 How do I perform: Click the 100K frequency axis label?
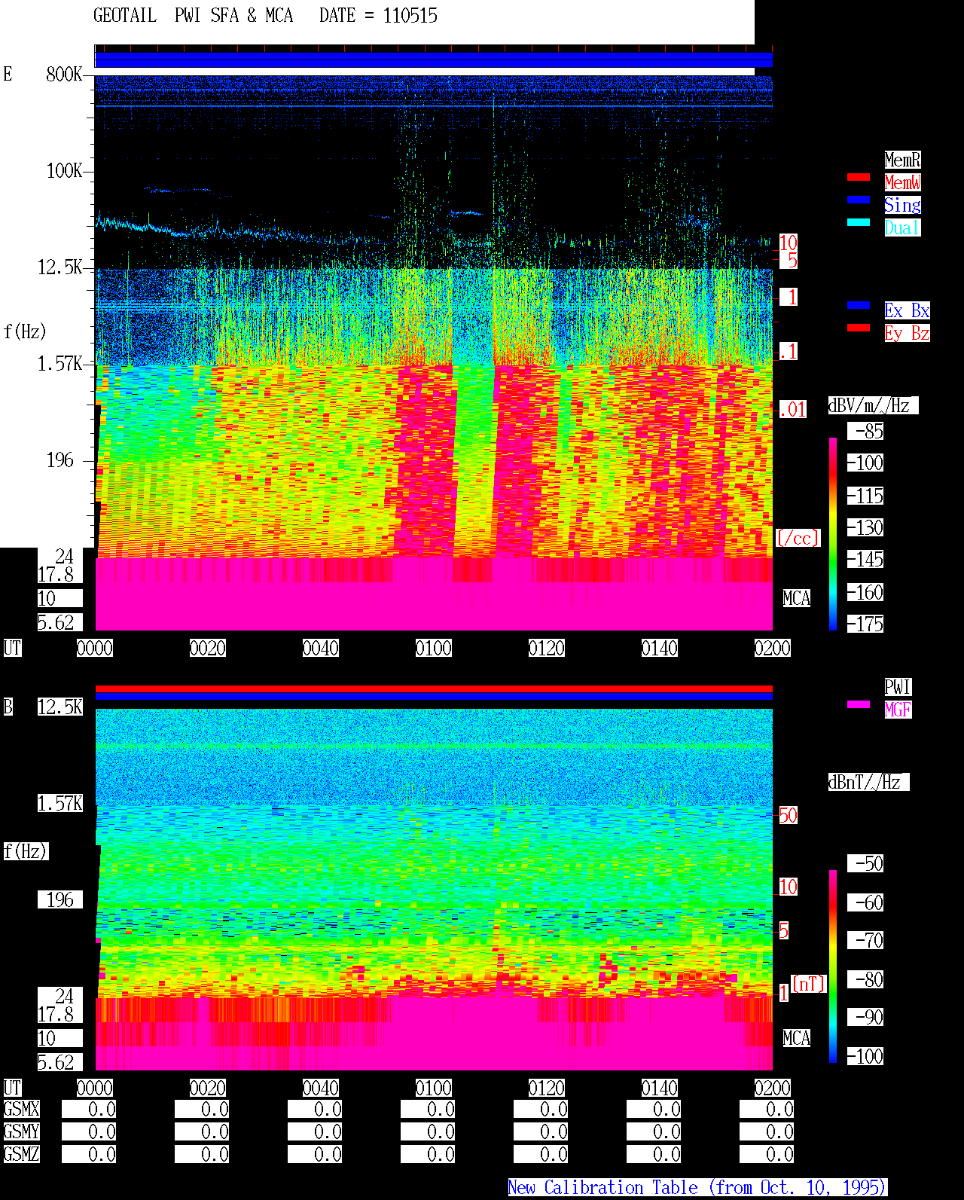pyautogui.click(x=64, y=170)
